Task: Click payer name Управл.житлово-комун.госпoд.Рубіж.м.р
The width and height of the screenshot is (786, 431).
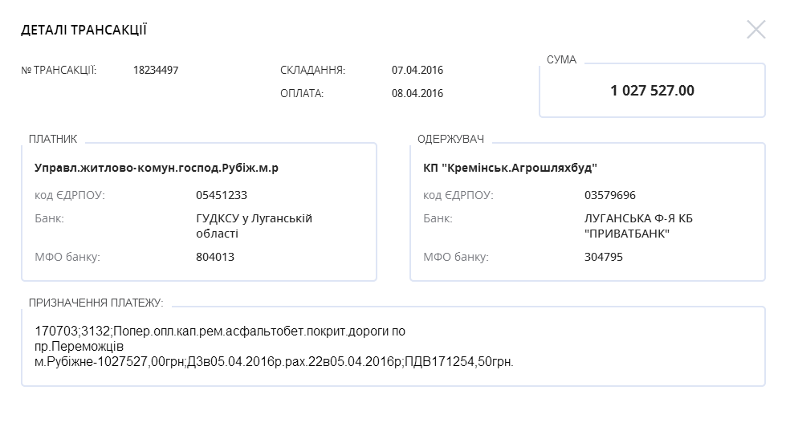Action: 157,169
